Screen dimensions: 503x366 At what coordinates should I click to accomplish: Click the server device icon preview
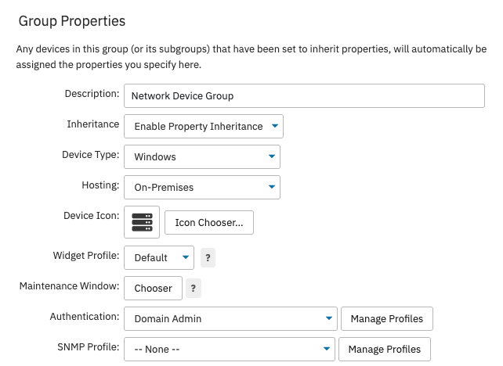click(142, 222)
